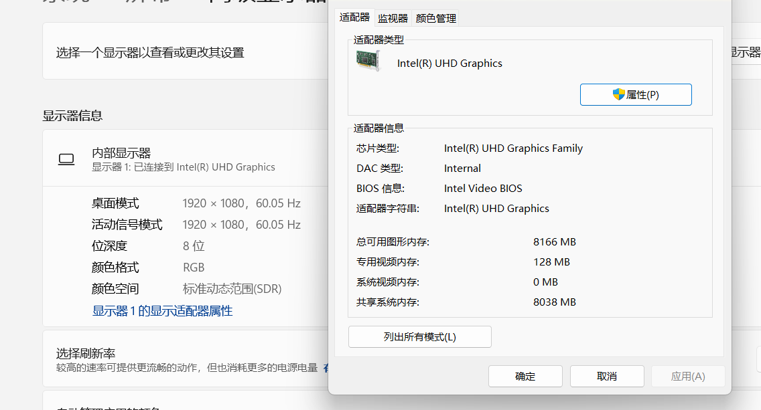Click the 128 MB dedicated video memory
The width and height of the screenshot is (761, 410).
click(x=551, y=262)
